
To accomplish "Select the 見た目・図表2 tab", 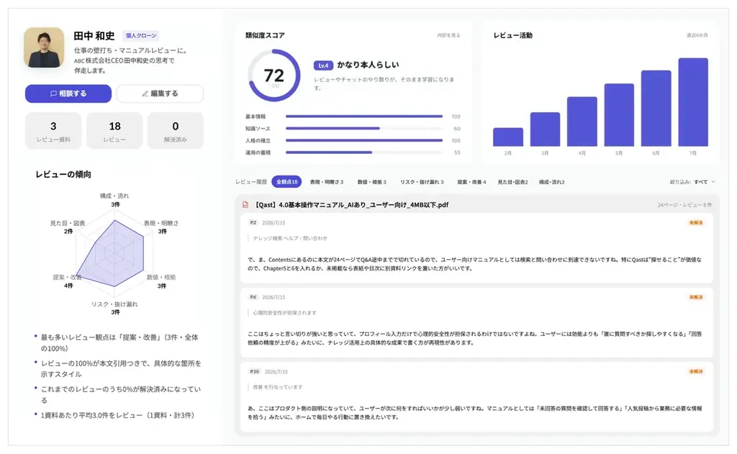I will point(512,182).
